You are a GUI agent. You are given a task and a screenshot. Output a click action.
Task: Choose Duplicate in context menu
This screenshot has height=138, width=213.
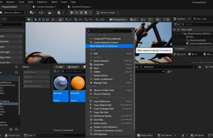[x=109, y=65]
